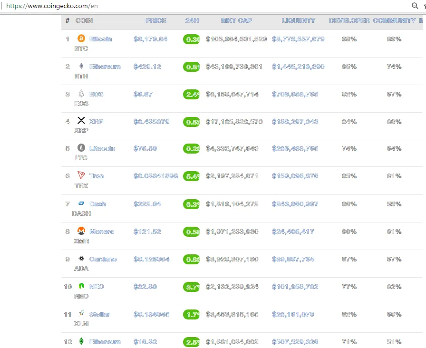Sort table by COMMUNITY column header
The width and height of the screenshot is (426, 348).
point(394,20)
